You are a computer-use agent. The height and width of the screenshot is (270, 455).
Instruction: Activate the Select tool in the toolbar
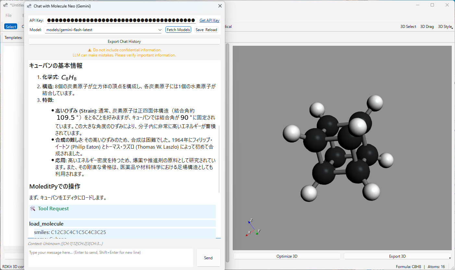(x=11, y=27)
